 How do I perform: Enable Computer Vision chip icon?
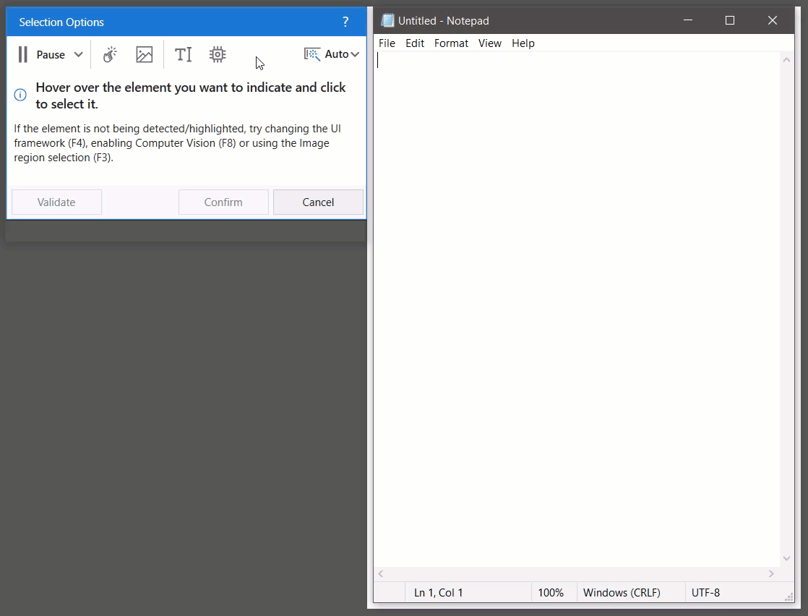pos(218,54)
